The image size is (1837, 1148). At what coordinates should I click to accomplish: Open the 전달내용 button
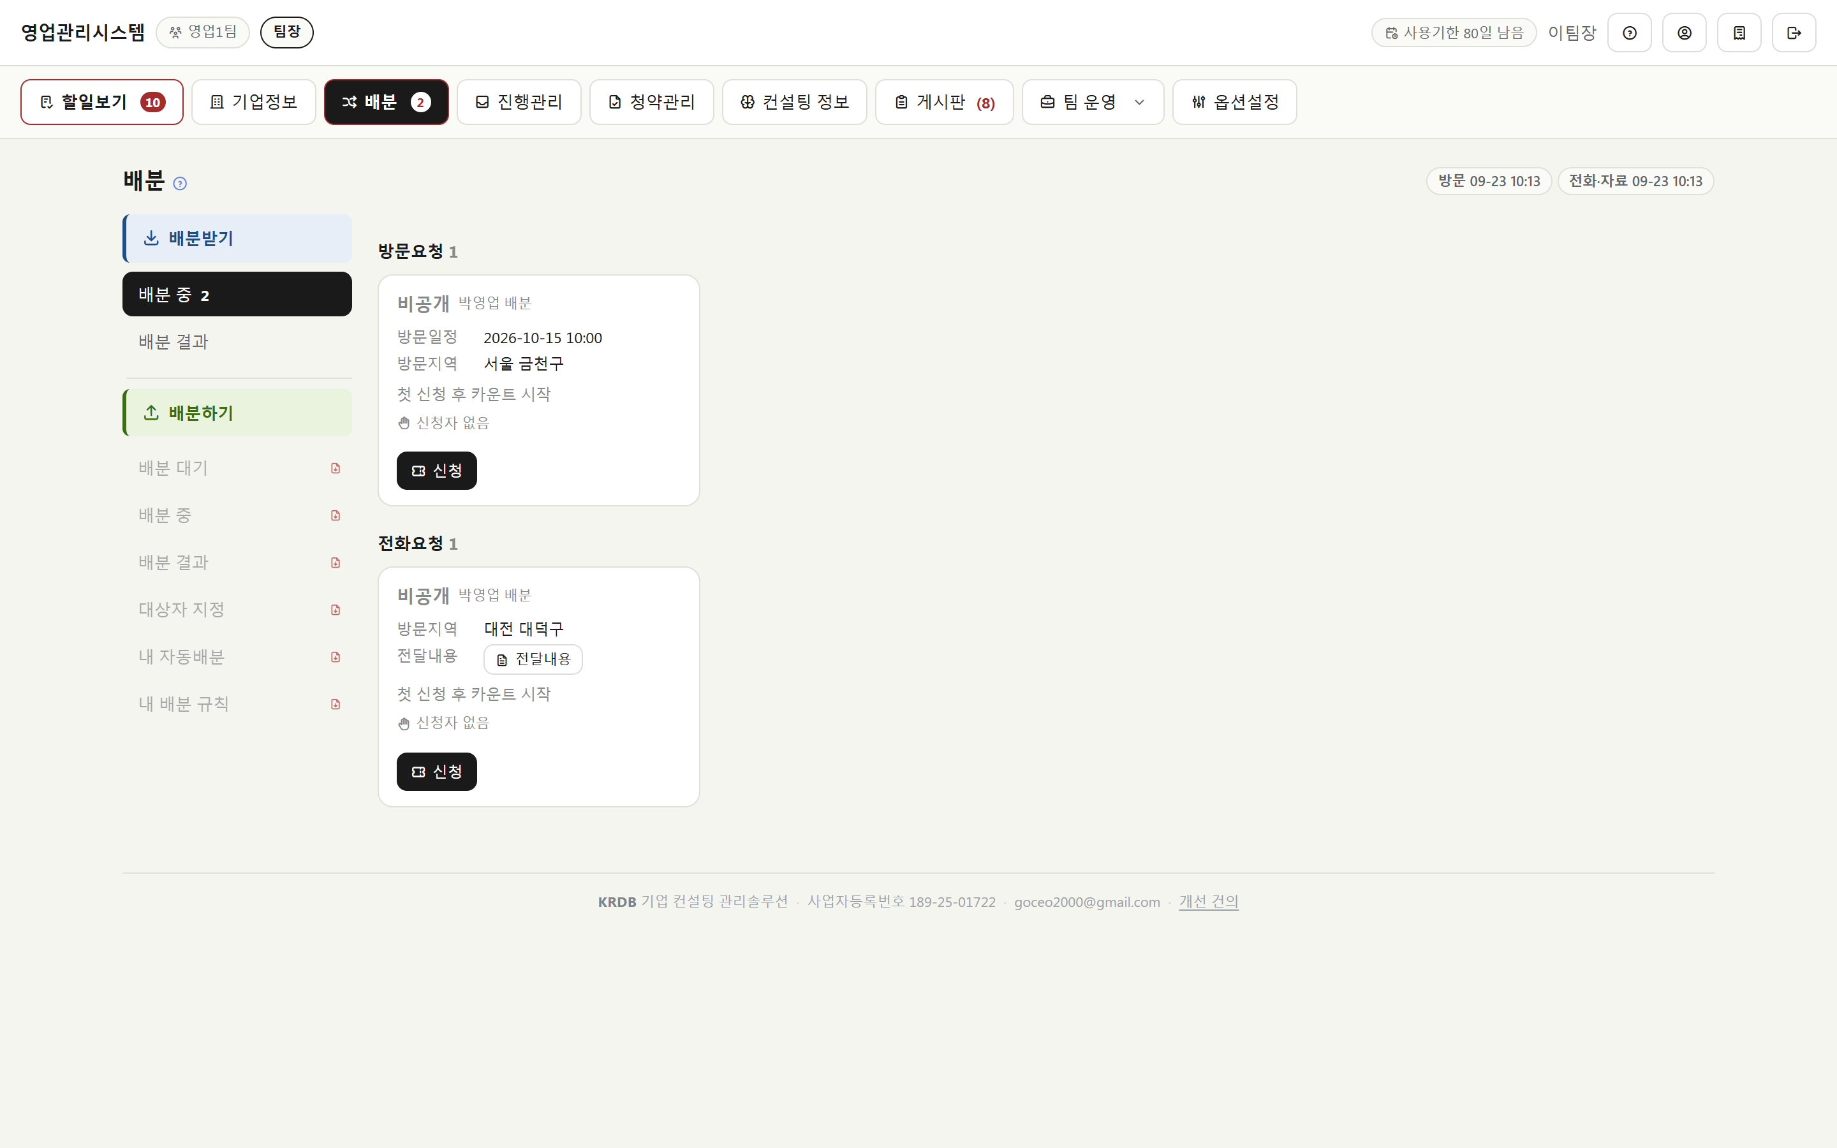[533, 659]
